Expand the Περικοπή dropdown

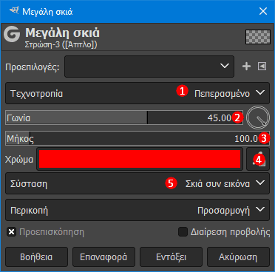(x=137, y=210)
